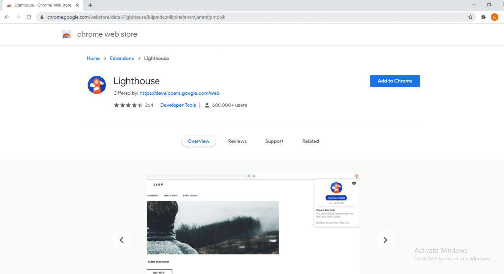This screenshot has height=274, width=504.
Task: Navigate to Extensions breadcrumb
Action: (x=122, y=58)
